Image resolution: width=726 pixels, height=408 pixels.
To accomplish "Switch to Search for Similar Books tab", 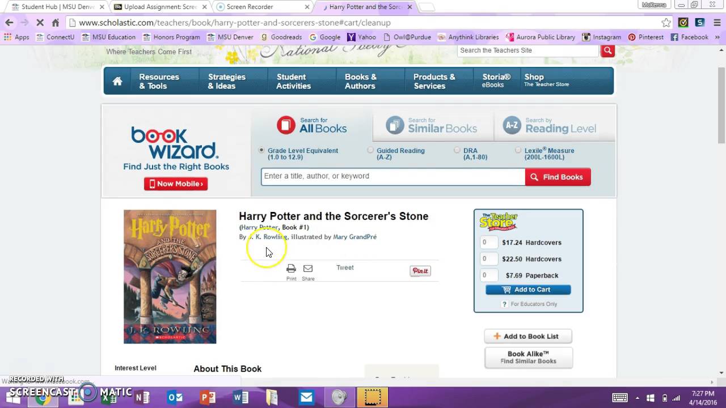I will click(432, 125).
